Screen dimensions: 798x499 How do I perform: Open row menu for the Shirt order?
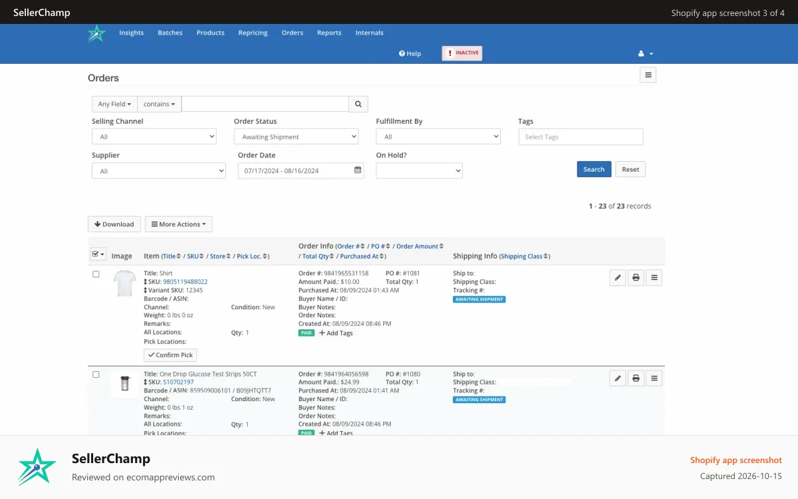pos(654,277)
